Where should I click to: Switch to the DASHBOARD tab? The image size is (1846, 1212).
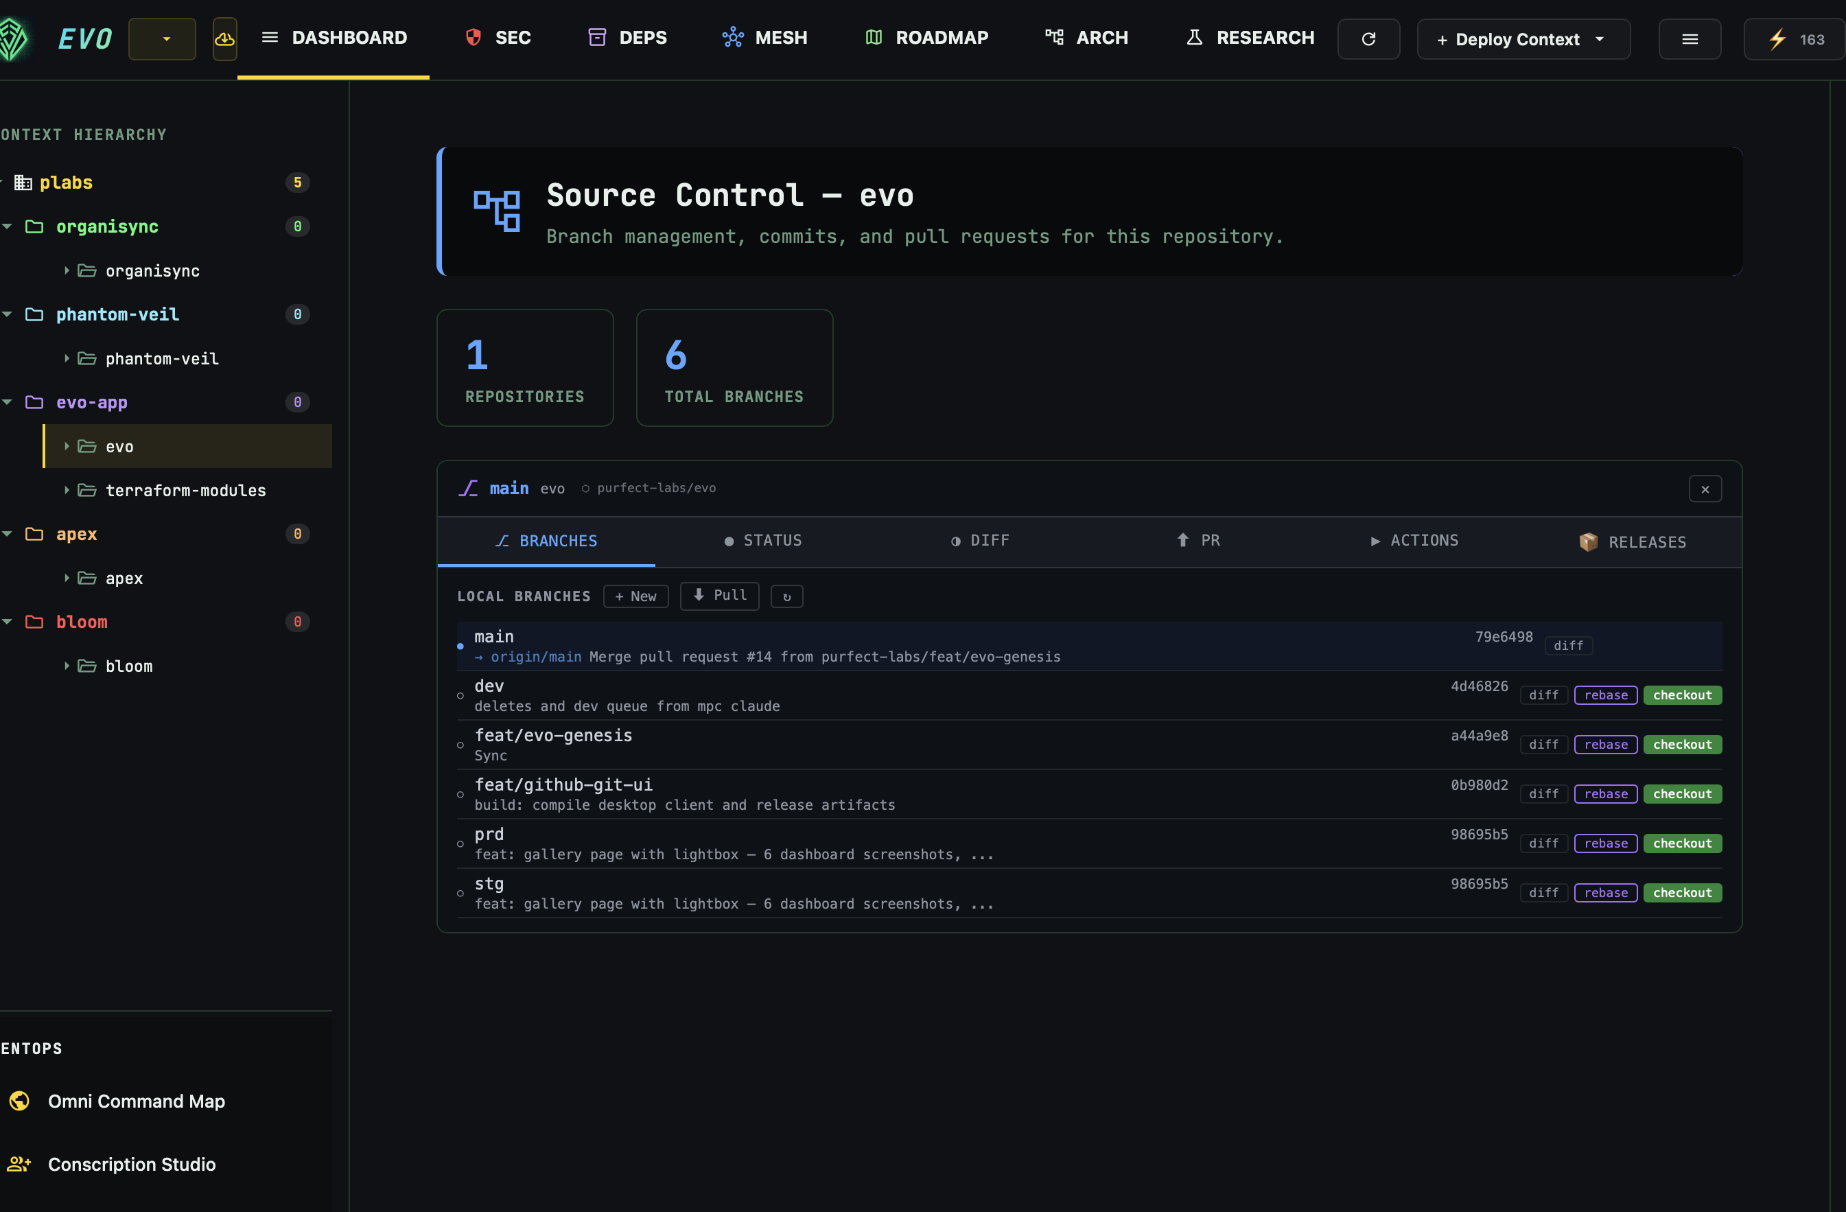pyautogui.click(x=334, y=38)
